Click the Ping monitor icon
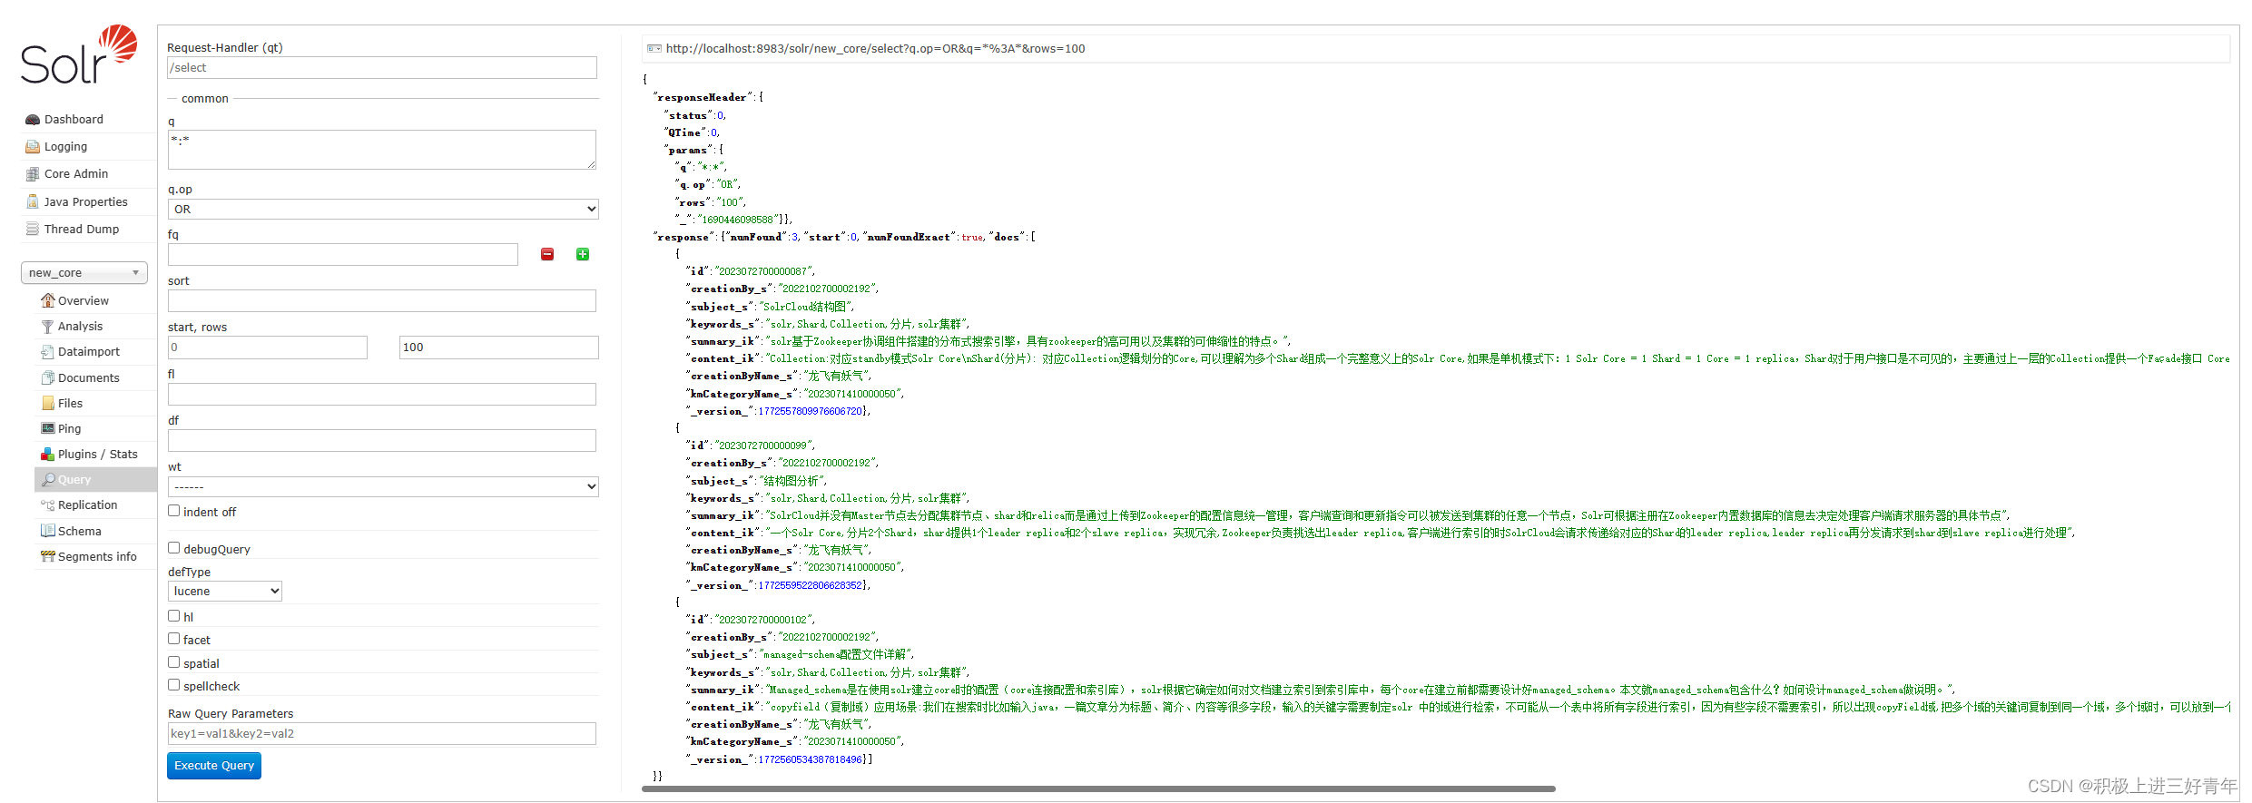Image resolution: width=2252 pixels, height=803 pixels. pos(48,428)
